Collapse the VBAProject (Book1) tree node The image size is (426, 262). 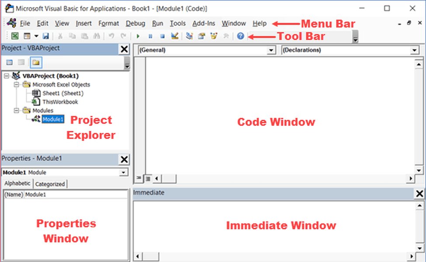click(x=7, y=76)
